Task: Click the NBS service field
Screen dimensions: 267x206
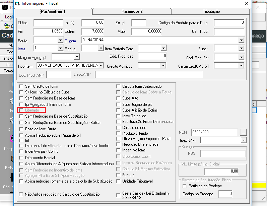Action: coord(223,153)
